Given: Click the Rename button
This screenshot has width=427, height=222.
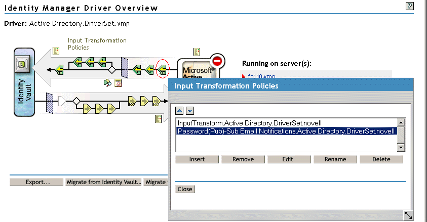Looking at the screenshot, I should [335, 159].
